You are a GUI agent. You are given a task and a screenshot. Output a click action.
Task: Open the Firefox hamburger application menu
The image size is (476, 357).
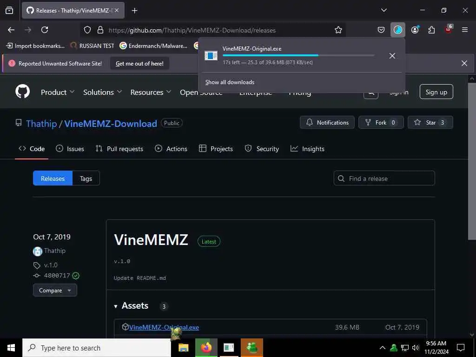click(x=465, y=30)
